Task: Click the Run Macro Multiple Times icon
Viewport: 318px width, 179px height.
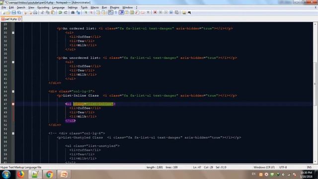Action: pyautogui.click(x=171, y=12)
